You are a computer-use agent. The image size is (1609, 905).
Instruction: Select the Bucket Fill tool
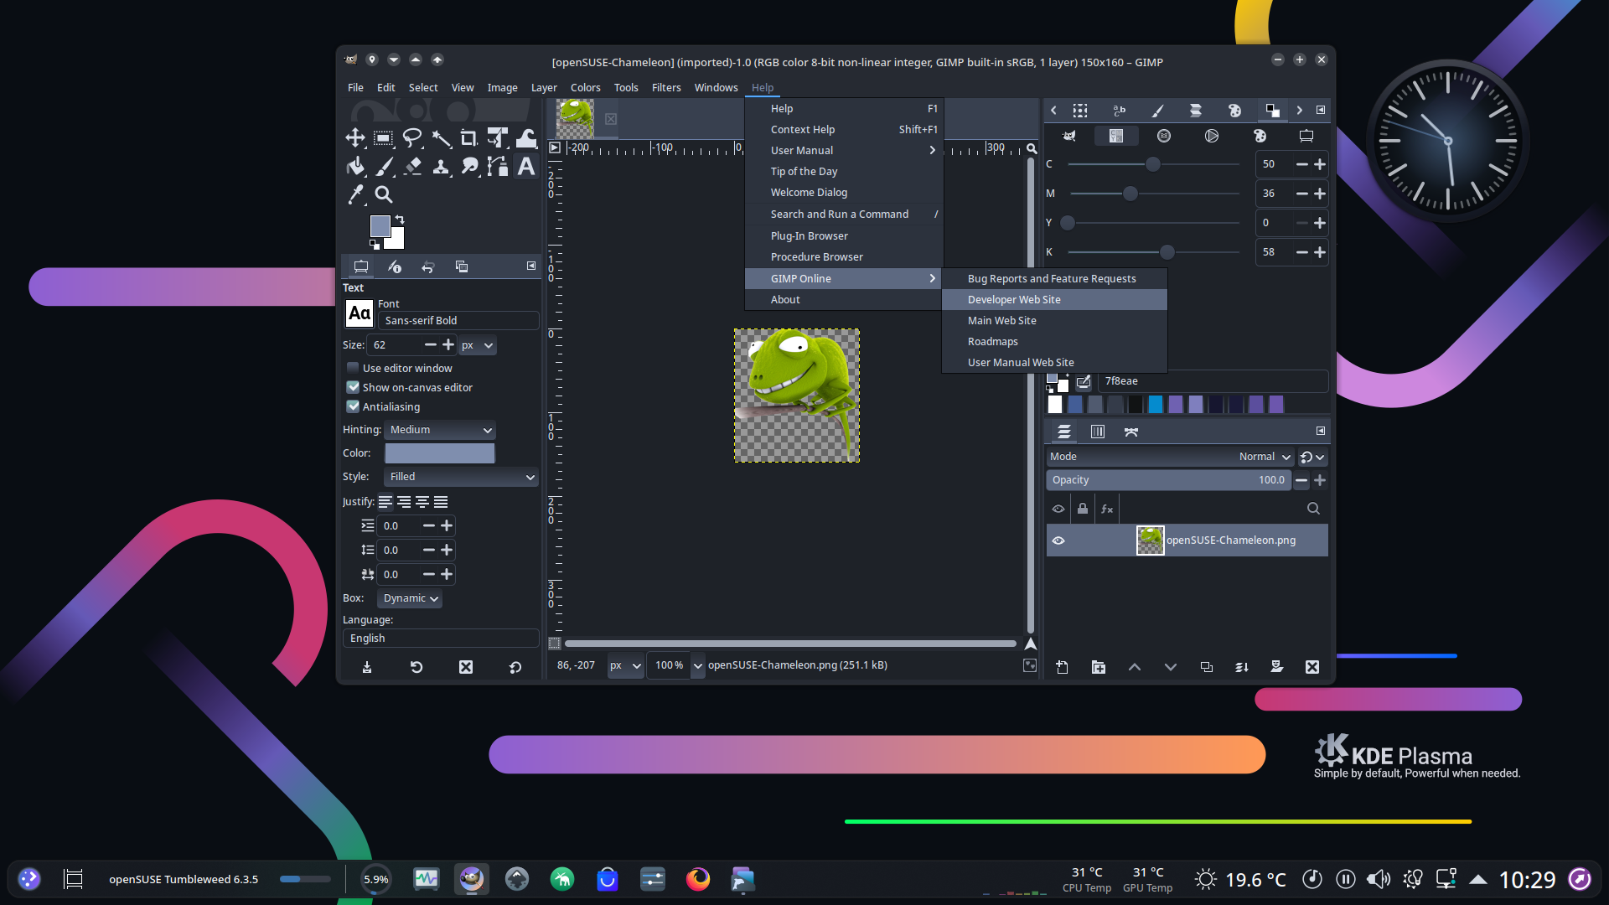(x=355, y=167)
